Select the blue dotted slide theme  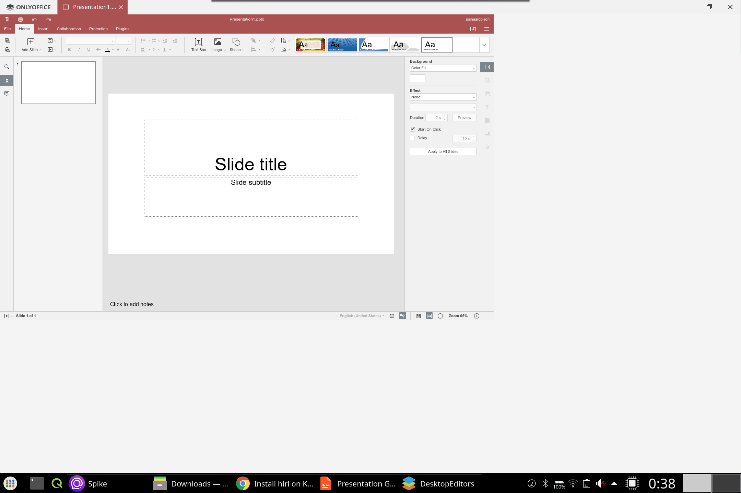click(x=342, y=45)
